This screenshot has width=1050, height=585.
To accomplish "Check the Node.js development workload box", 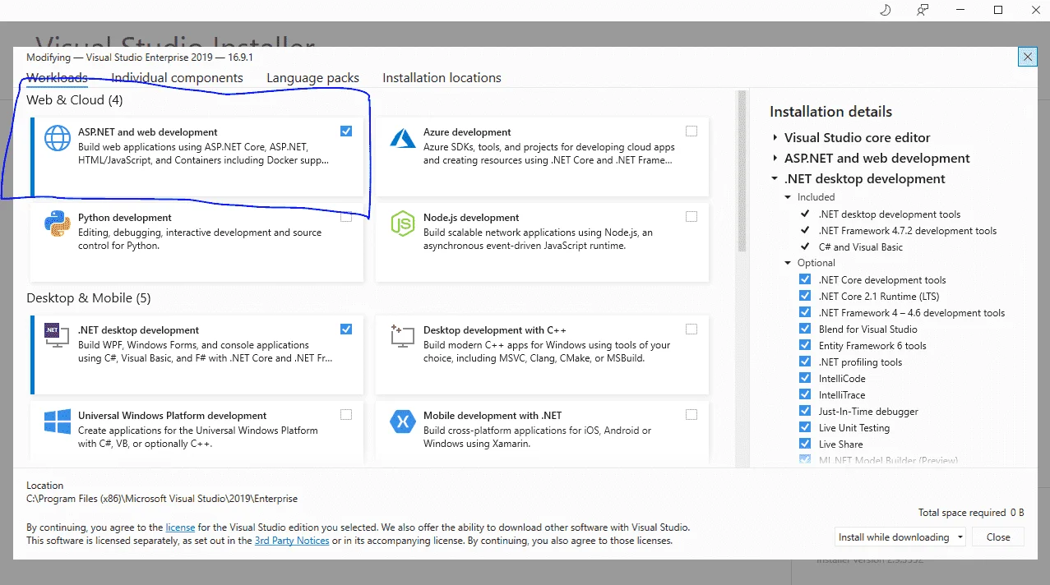I will pyautogui.click(x=692, y=216).
